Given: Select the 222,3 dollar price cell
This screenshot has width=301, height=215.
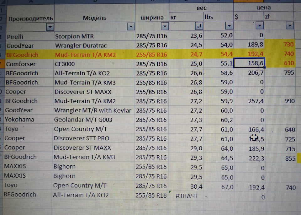Looking at the screenshot, I should pos(250,158).
